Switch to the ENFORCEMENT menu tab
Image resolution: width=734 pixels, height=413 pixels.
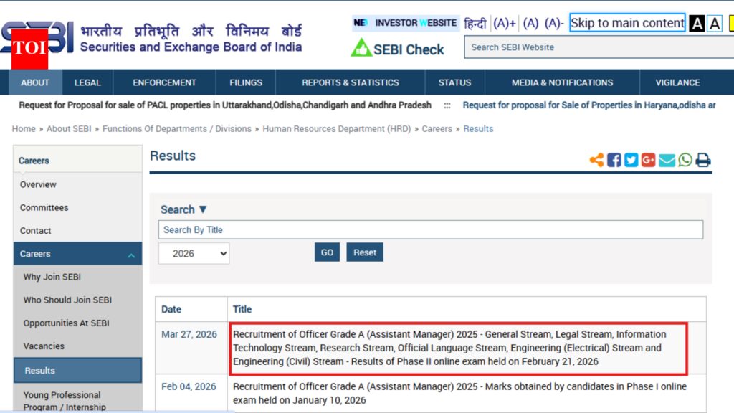click(163, 82)
